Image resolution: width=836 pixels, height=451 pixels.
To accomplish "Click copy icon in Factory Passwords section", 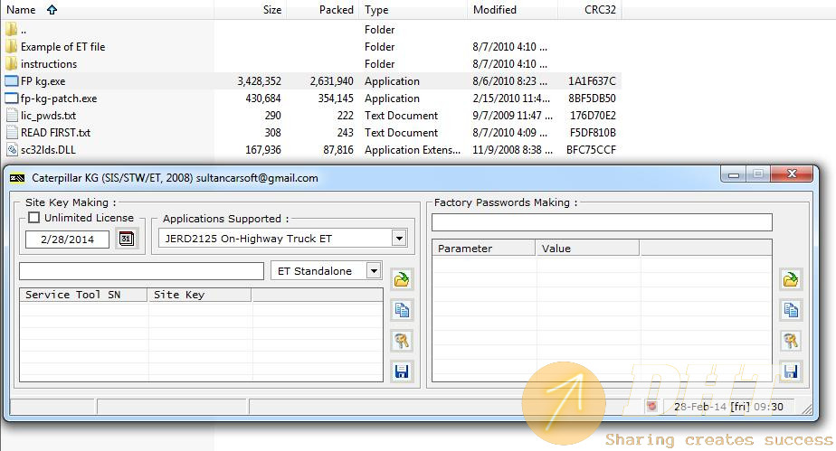I will [x=791, y=310].
